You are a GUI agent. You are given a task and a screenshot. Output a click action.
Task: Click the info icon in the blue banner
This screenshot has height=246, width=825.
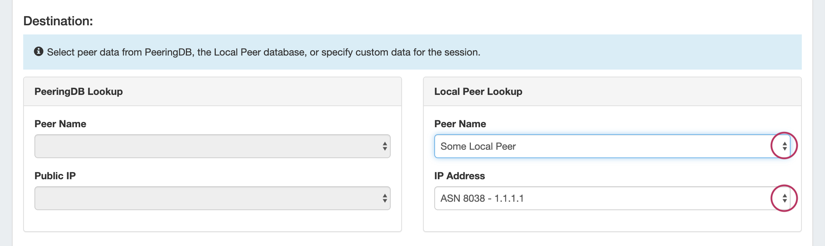pyautogui.click(x=38, y=52)
